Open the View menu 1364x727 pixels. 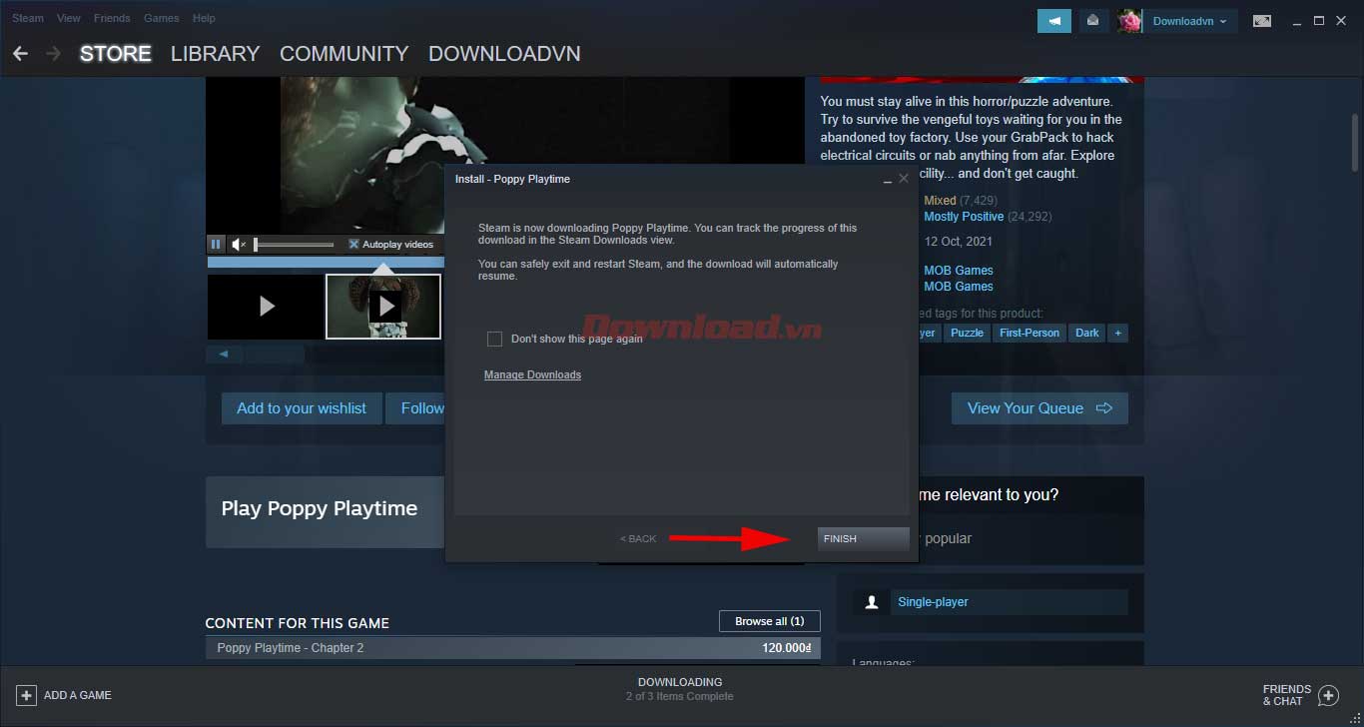pyautogui.click(x=69, y=18)
